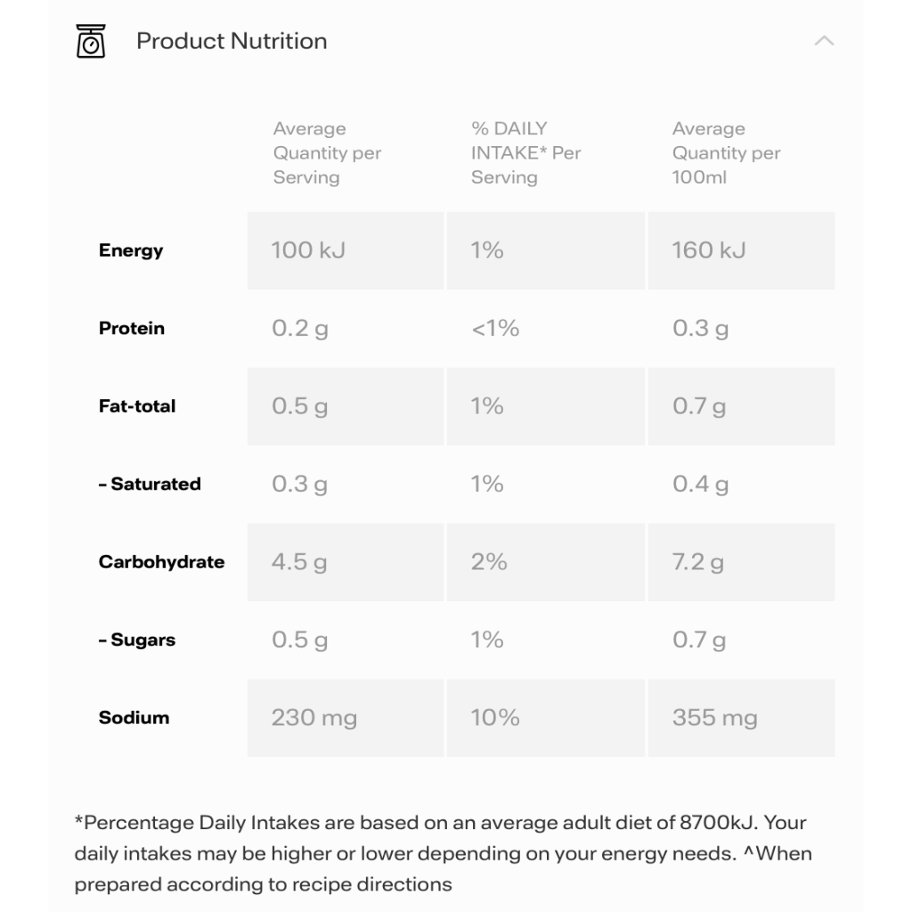Viewport: 912px width, 912px height.
Task: Click the 10% sodium daily intake cell
Action: pos(546,718)
